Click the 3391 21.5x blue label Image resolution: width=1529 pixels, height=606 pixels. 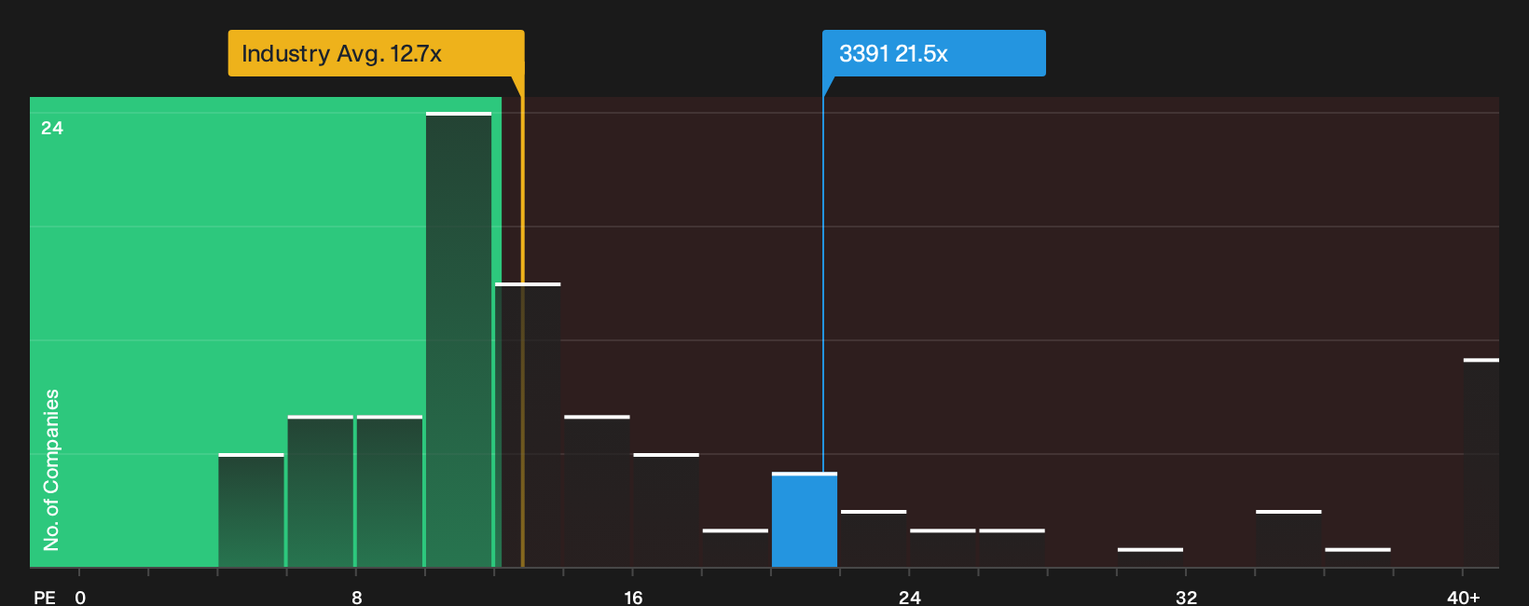tap(933, 53)
